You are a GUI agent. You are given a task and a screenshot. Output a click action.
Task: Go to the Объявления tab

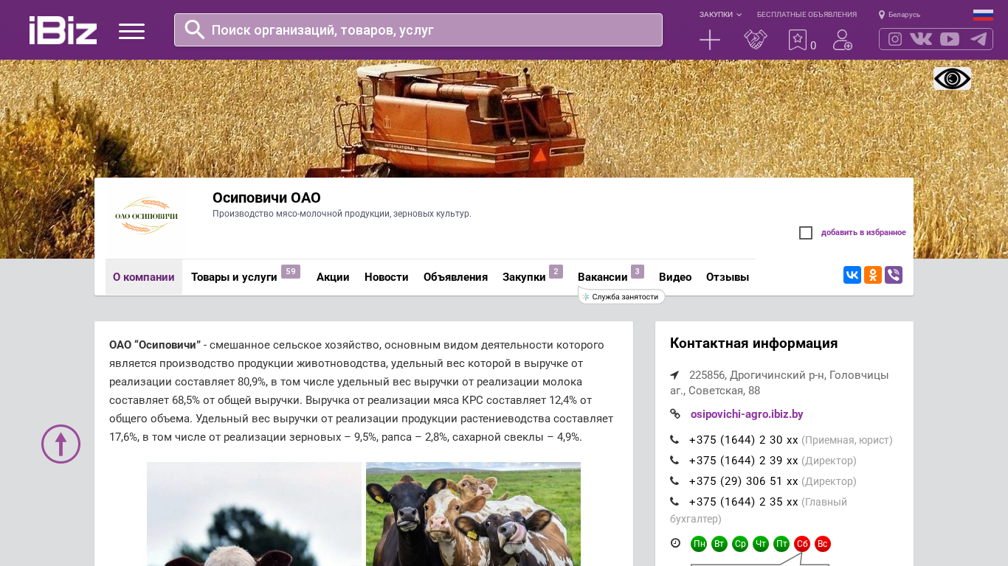tap(455, 277)
